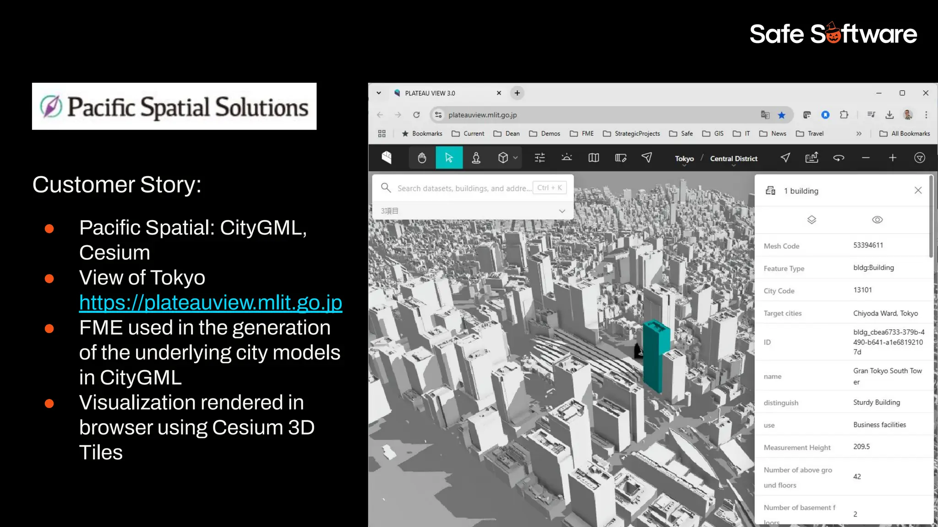The width and height of the screenshot is (938, 527).
Task: Open the Current bookmarks folder
Action: click(x=468, y=134)
